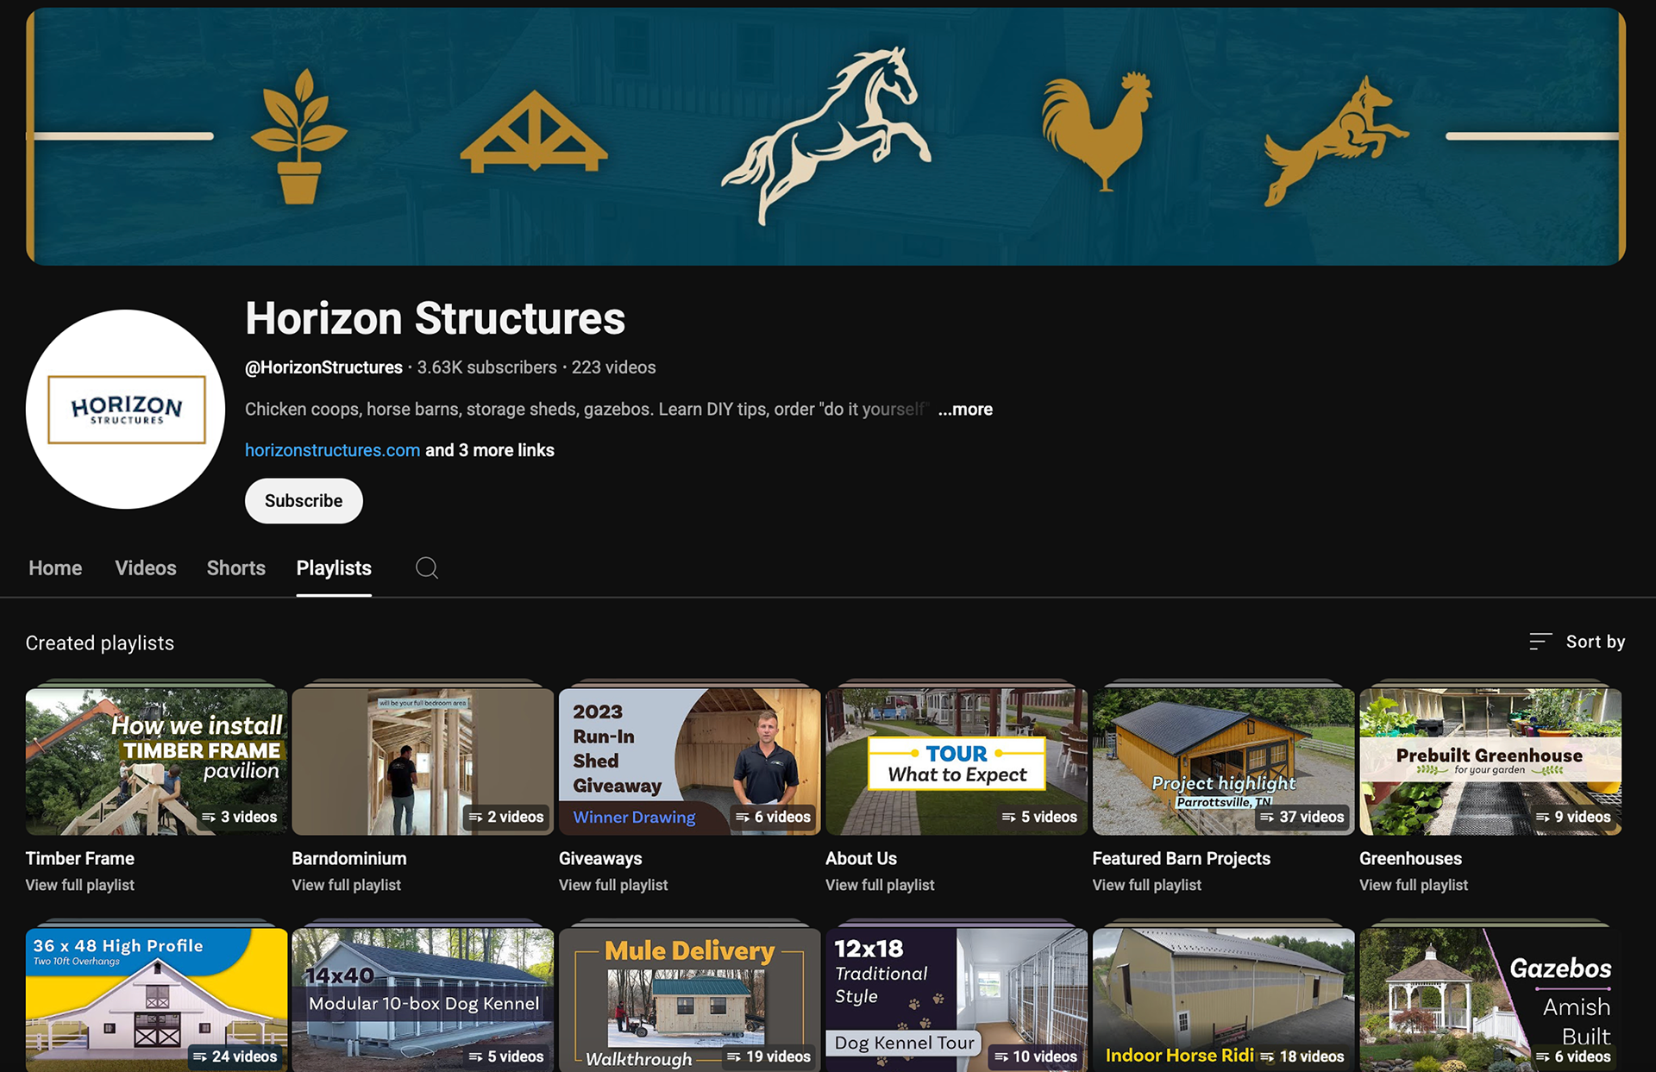Show the 3 more links list
This screenshot has height=1072, width=1656.
(490, 450)
